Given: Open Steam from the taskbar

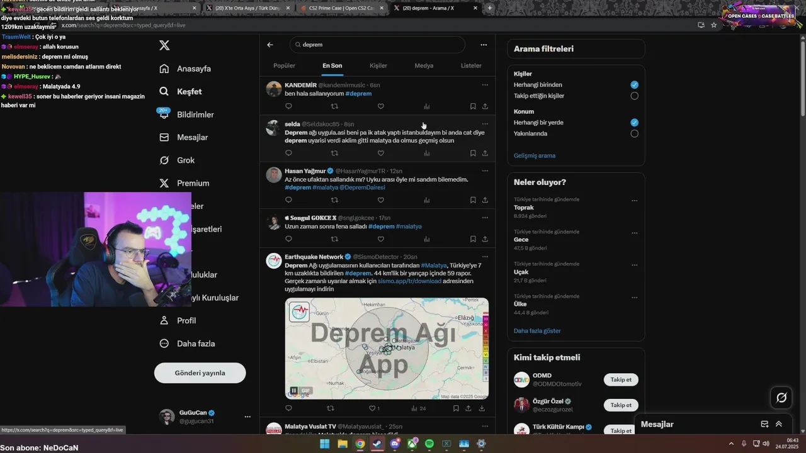Looking at the screenshot, I should [x=377, y=444].
